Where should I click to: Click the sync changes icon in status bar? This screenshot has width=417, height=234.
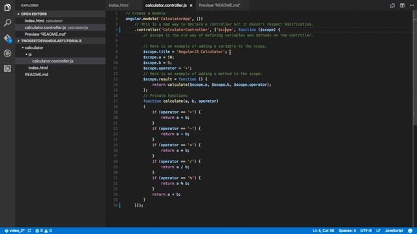tap(29, 231)
